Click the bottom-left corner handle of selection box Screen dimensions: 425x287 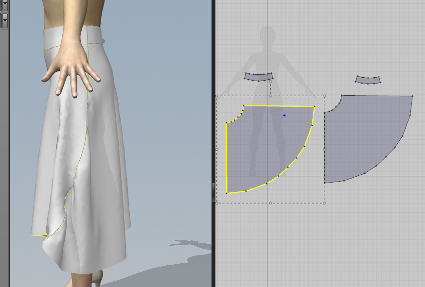pos(217,203)
